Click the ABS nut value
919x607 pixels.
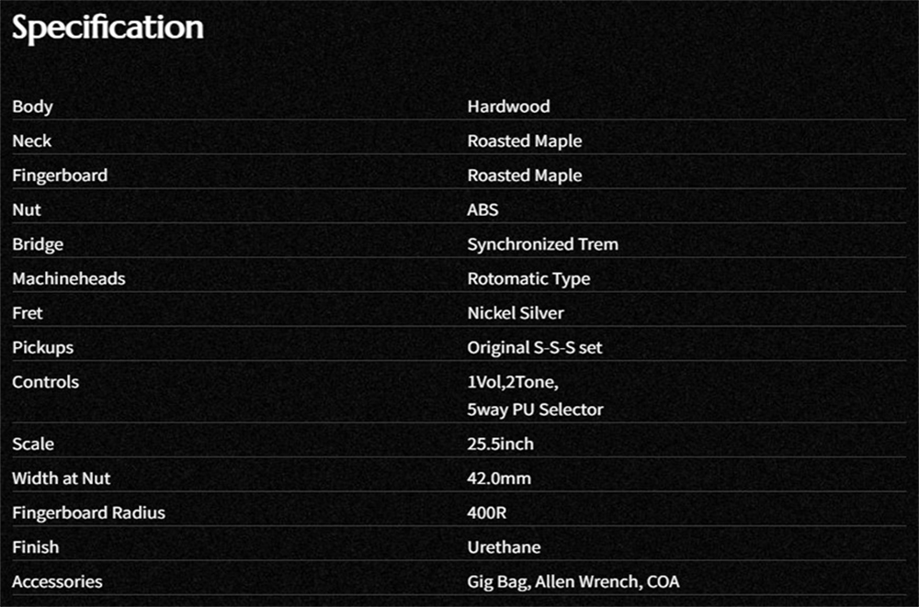point(483,209)
